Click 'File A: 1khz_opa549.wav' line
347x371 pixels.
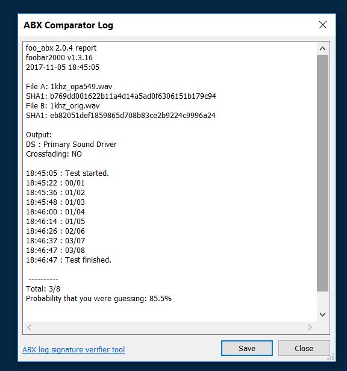pyautogui.click(x=69, y=87)
